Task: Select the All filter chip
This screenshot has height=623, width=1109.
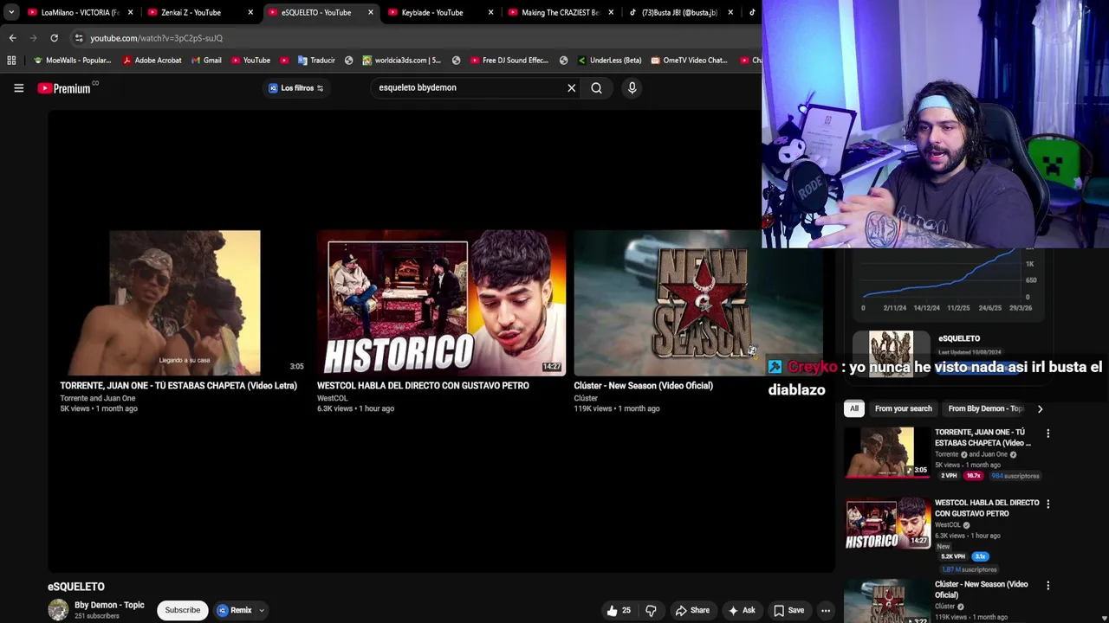Action: pyautogui.click(x=854, y=408)
